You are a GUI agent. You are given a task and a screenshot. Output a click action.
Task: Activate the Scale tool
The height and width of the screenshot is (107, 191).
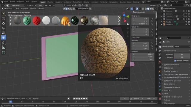(x=3, y=33)
